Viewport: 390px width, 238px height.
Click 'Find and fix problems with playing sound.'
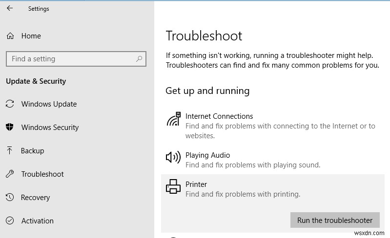(253, 165)
